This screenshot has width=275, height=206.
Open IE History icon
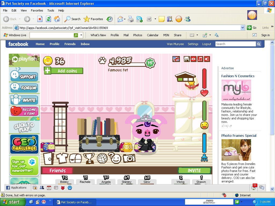(x=110, y=19)
